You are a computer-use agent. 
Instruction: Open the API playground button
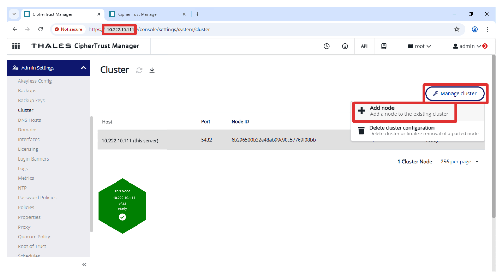[x=364, y=46]
